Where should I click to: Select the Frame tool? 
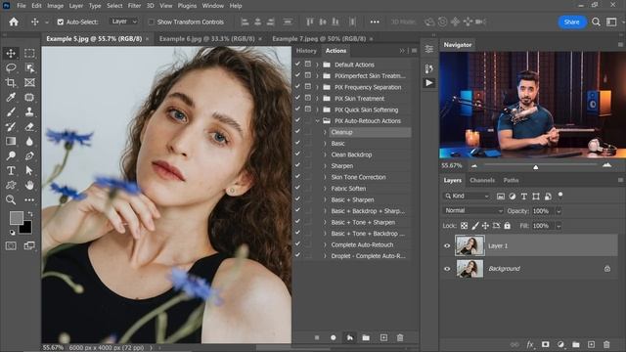(x=29, y=82)
